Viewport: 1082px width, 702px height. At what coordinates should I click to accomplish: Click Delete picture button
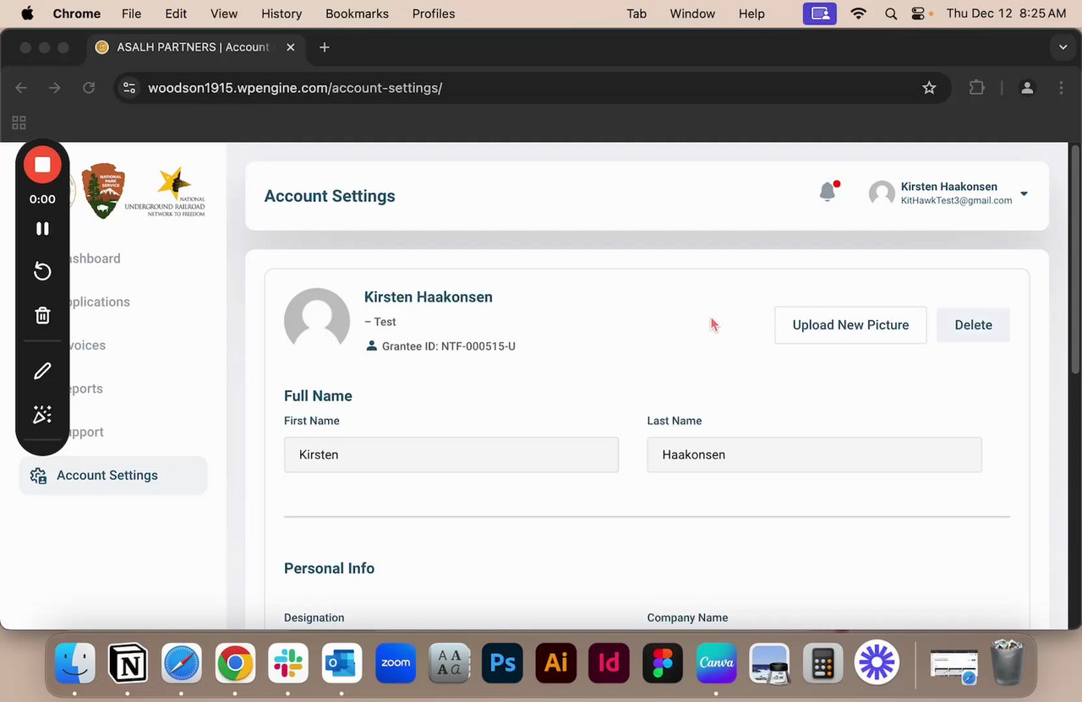coord(973,325)
